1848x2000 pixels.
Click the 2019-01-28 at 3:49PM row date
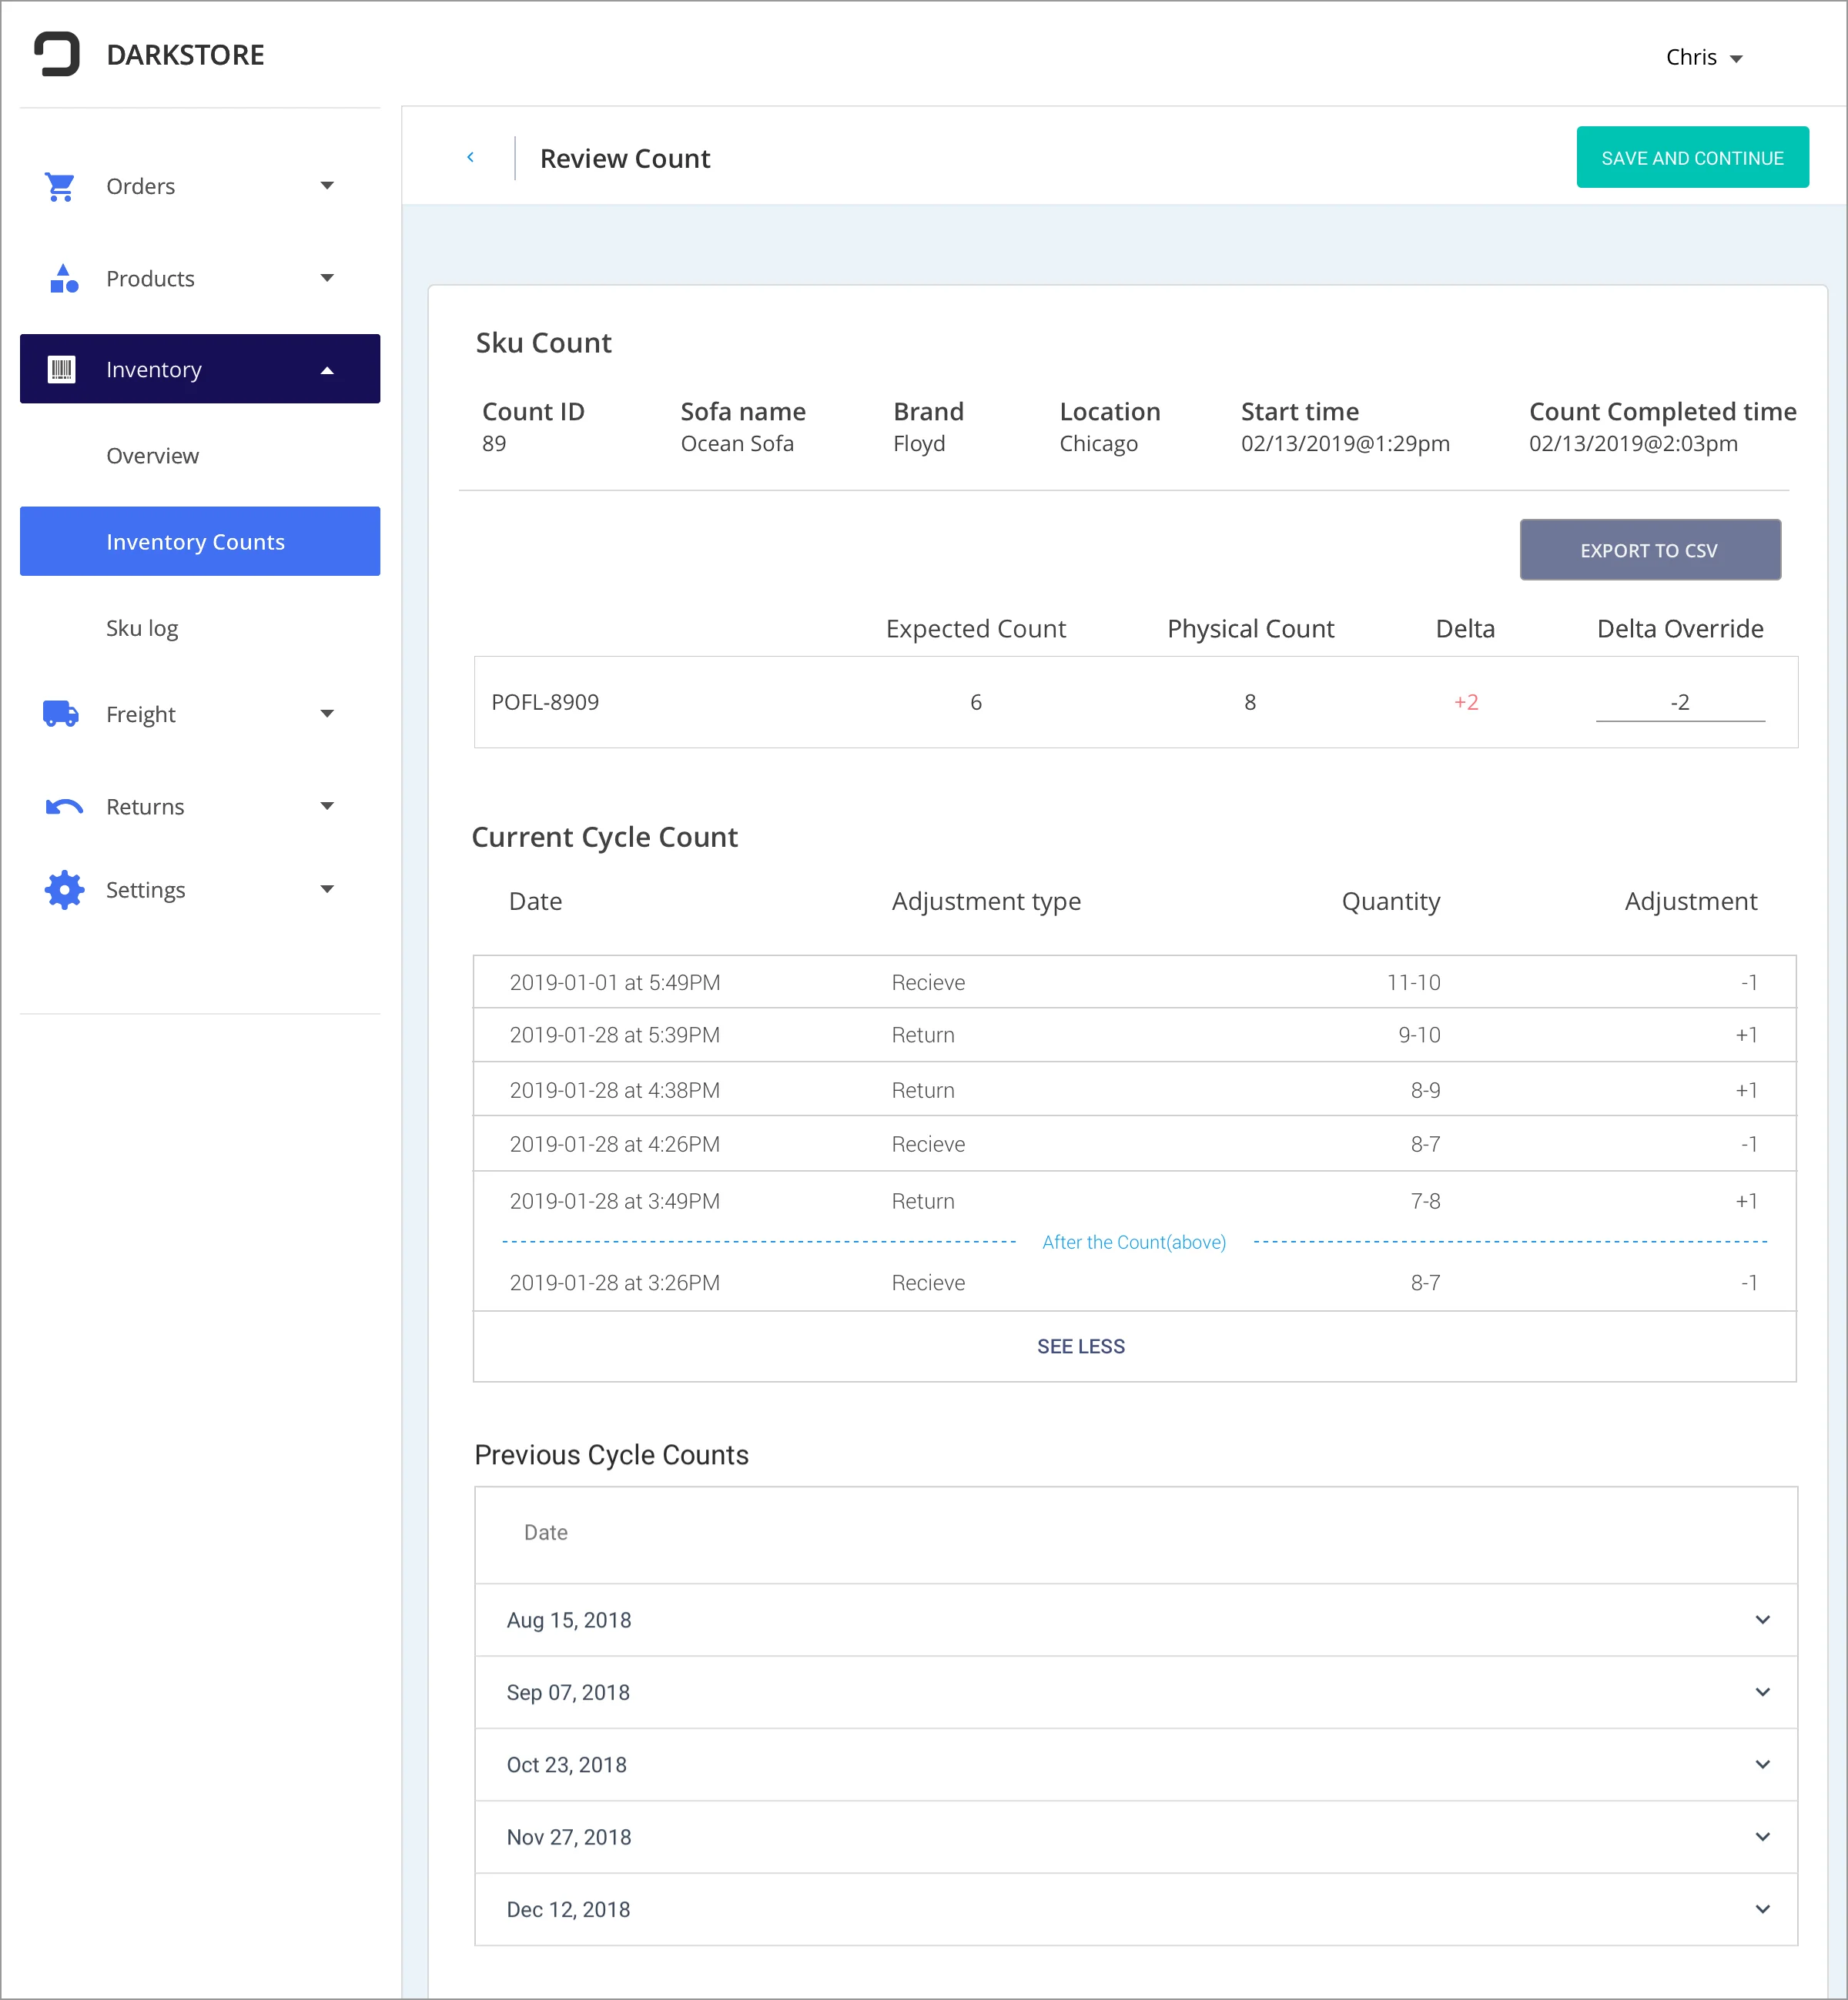614,1200
